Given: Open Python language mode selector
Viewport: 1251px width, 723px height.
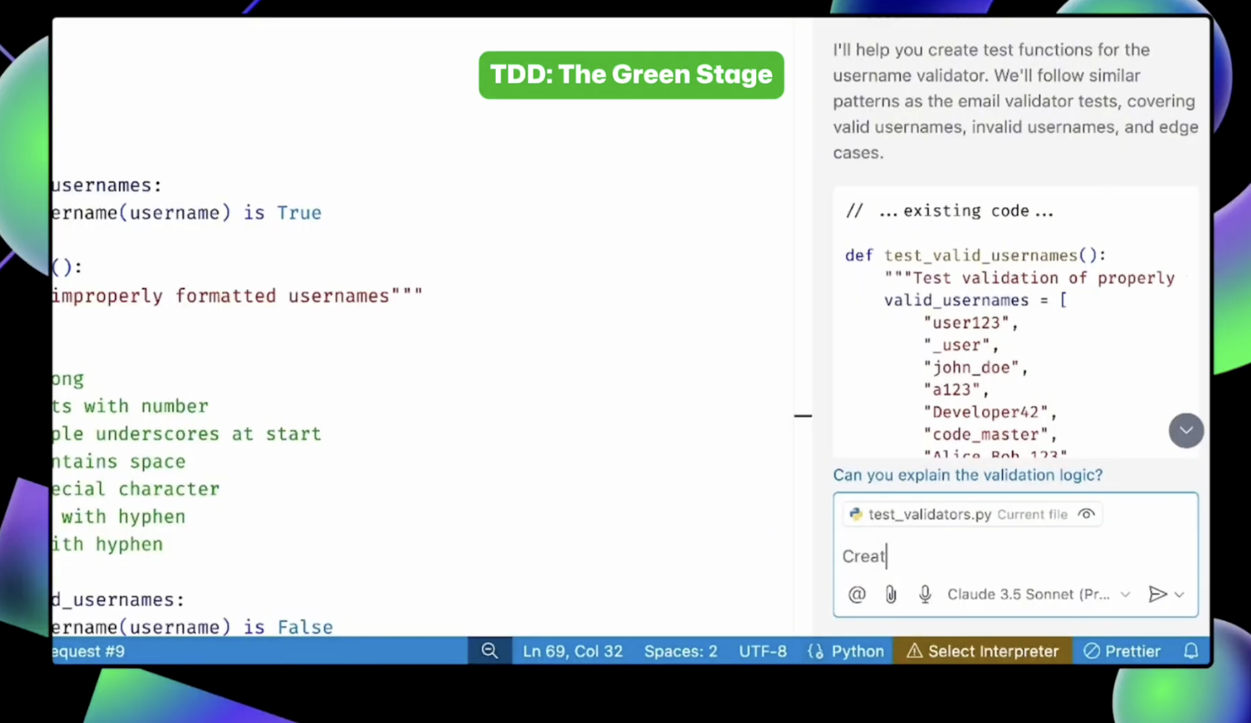Looking at the screenshot, I should [846, 651].
